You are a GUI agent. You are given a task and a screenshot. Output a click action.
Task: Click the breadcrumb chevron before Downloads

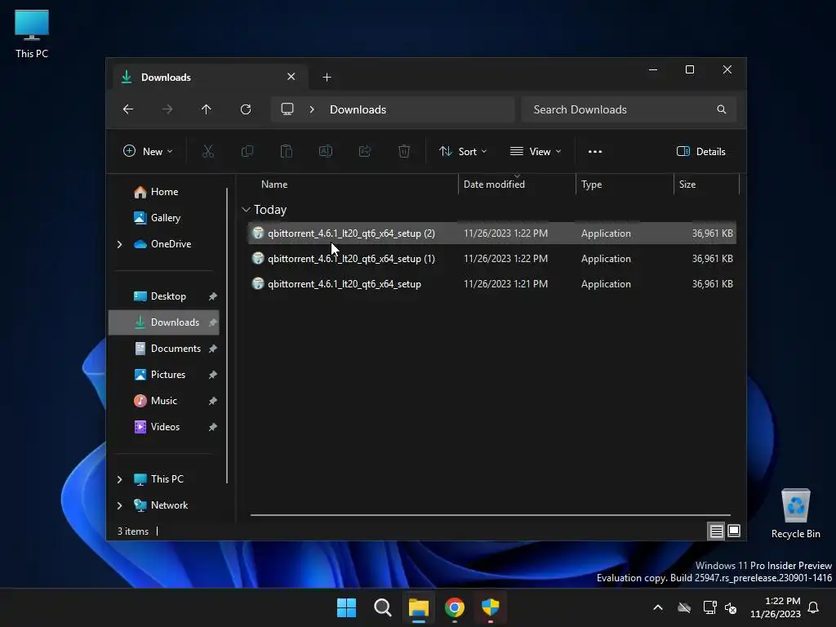(x=312, y=109)
